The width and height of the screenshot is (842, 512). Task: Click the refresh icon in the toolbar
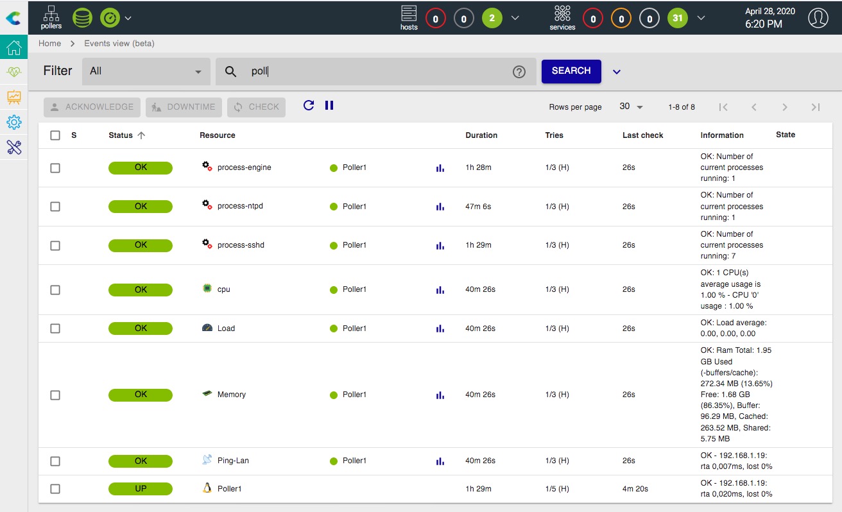click(x=309, y=105)
